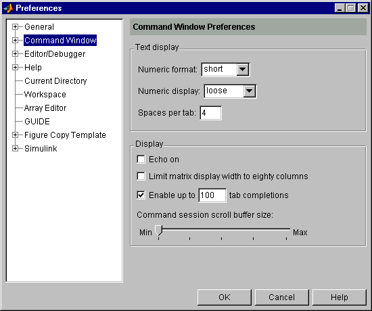372x311 pixels.
Task: Click the OK button
Action: [x=225, y=297]
